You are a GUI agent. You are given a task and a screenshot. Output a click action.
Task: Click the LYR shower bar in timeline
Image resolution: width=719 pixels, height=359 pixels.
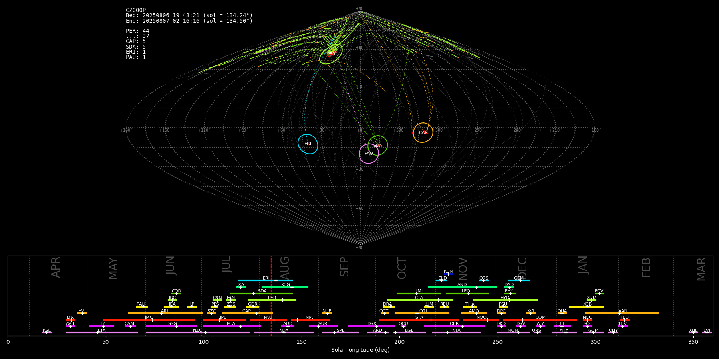pyautogui.click(x=70, y=320)
